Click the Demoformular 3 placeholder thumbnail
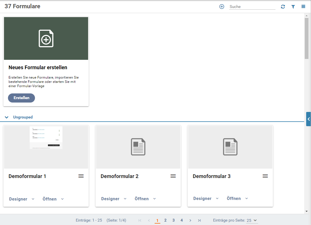The height and width of the screenshot is (225, 311). coord(230,147)
